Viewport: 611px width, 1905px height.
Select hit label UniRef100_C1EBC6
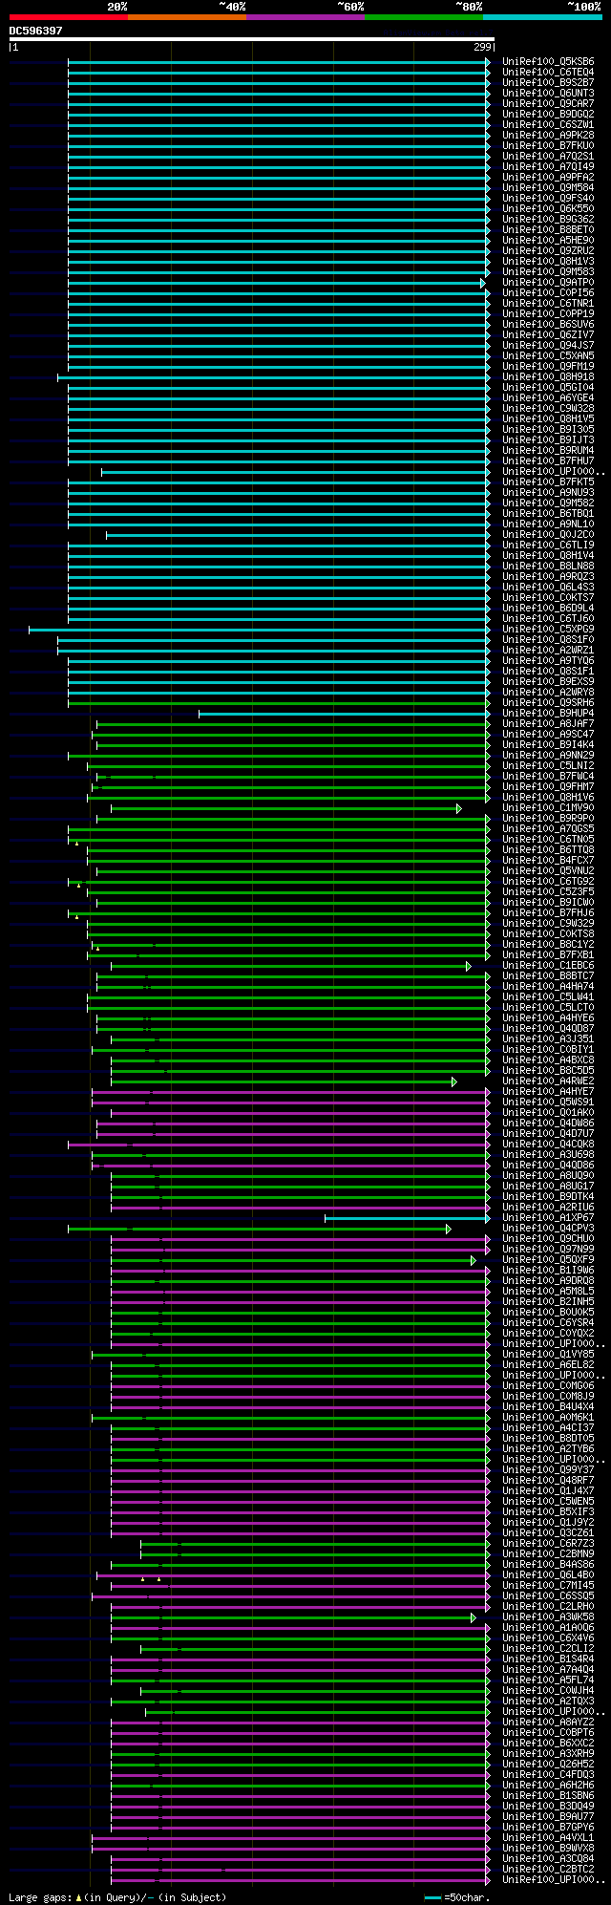click(x=548, y=966)
